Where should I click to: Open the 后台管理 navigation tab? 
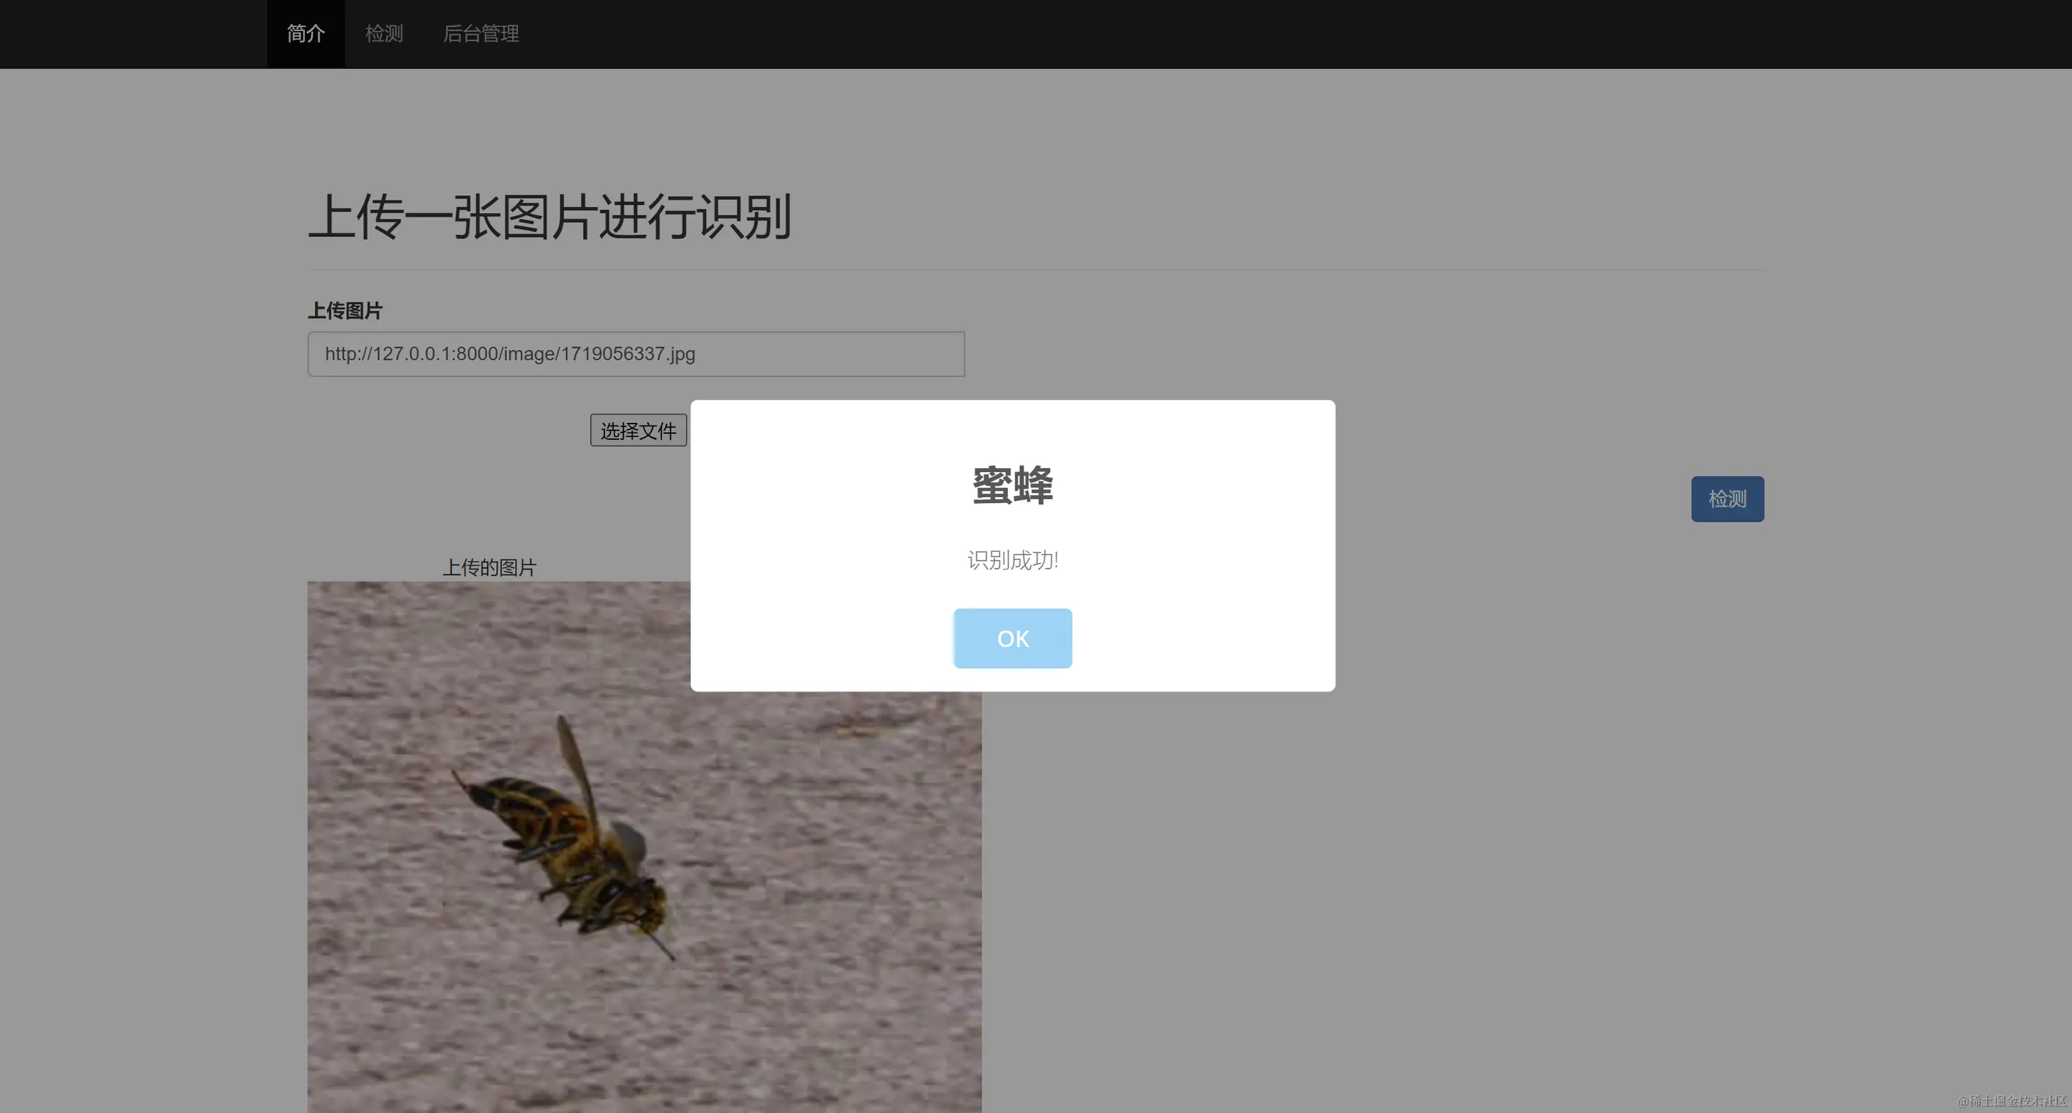pos(481,34)
